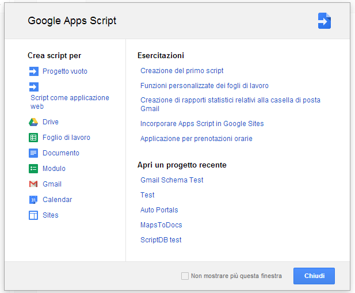Create a Progetto vuoto script
355x293 pixels.
(x=65, y=71)
